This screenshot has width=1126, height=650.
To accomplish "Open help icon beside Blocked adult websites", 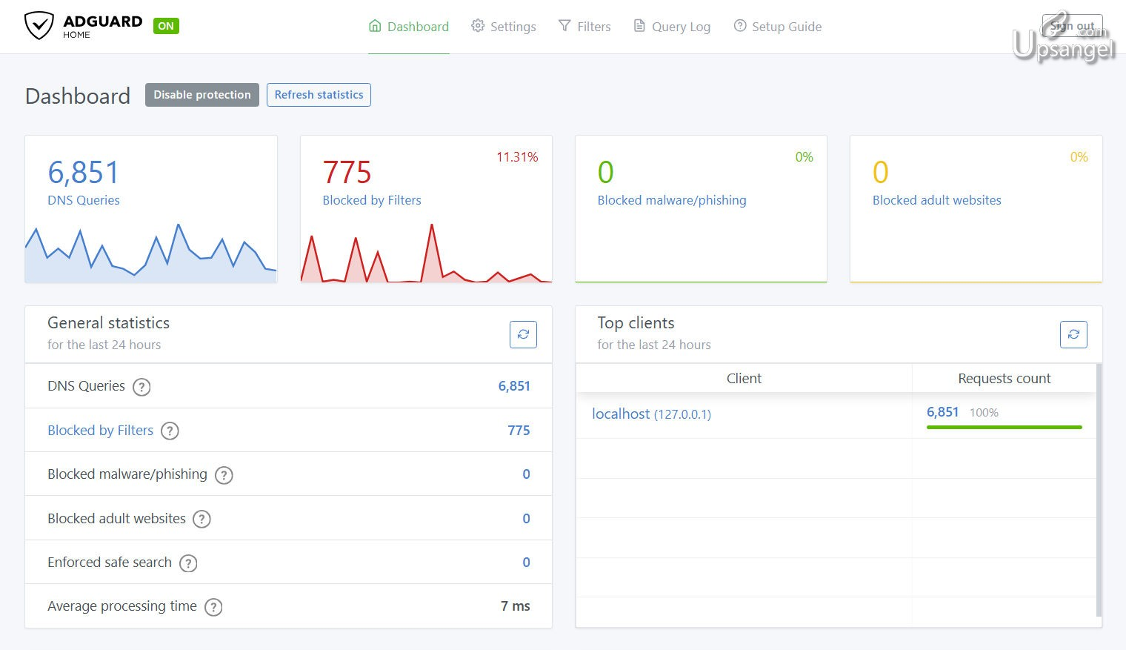I will click(x=201, y=519).
